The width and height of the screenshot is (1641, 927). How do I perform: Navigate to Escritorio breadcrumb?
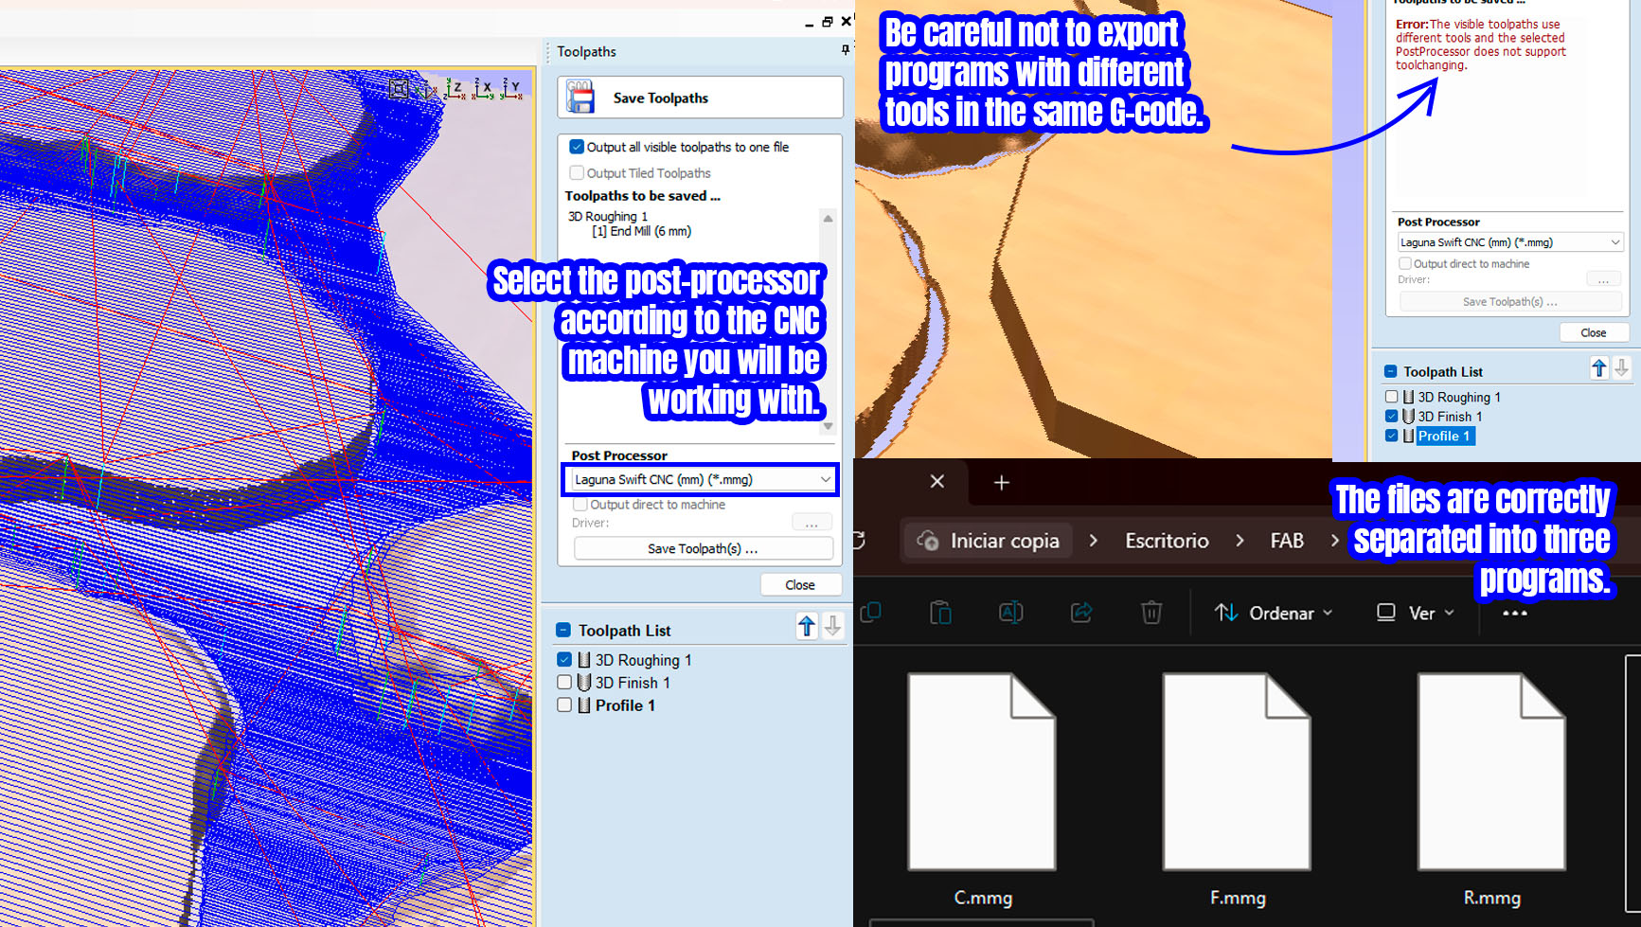tap(1167, 541)
